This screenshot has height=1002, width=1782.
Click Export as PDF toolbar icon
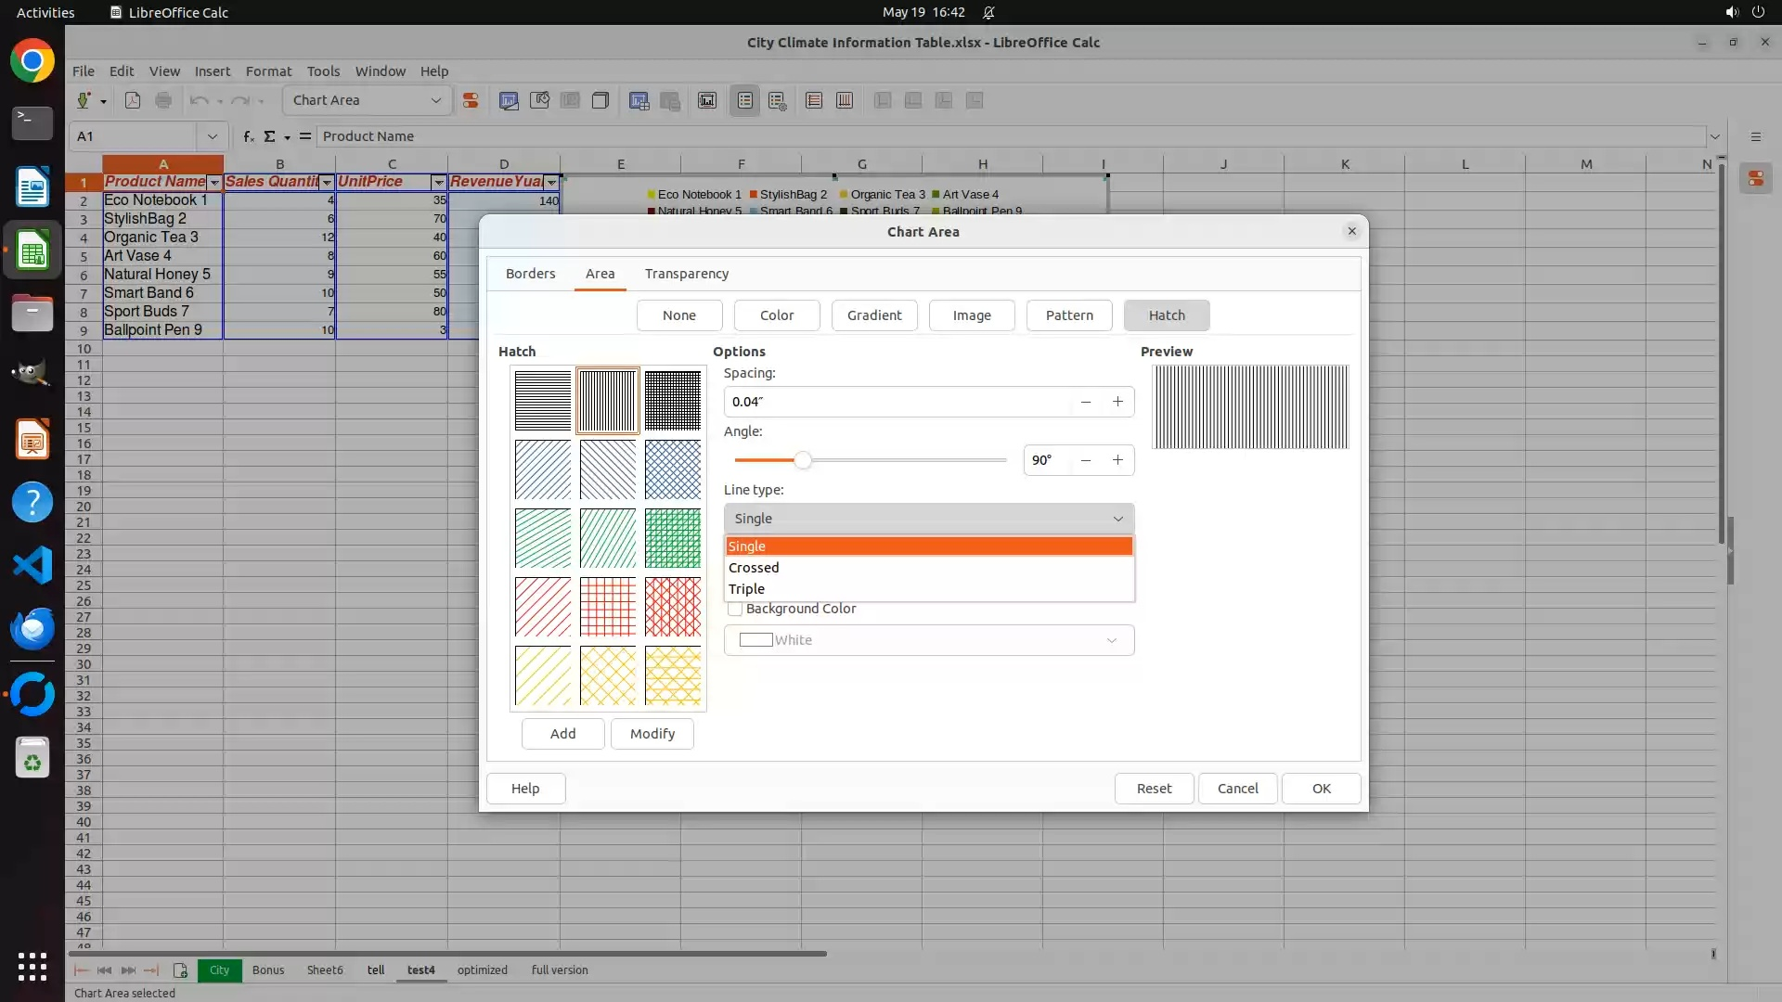pyautogui.click(x=133, y=100)
